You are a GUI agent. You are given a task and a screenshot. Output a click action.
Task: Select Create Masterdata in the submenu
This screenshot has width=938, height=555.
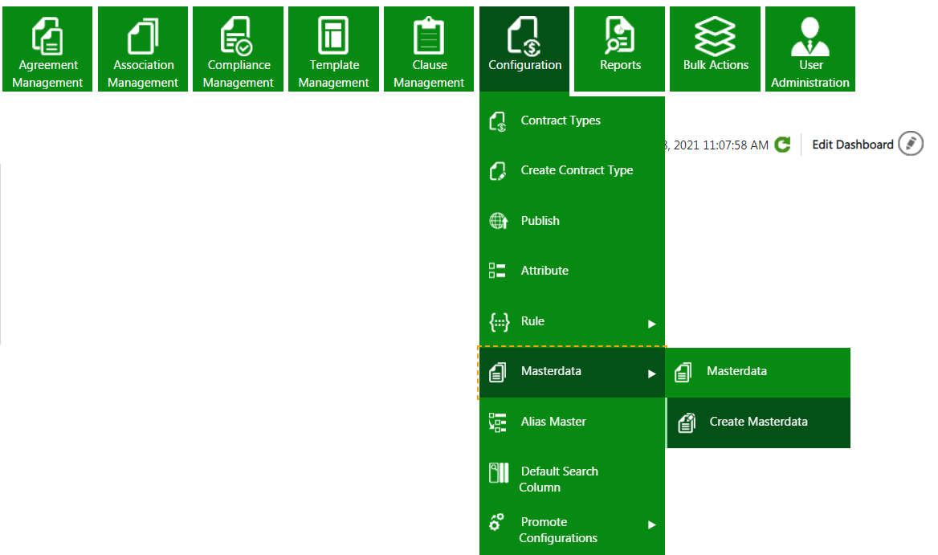758,422
